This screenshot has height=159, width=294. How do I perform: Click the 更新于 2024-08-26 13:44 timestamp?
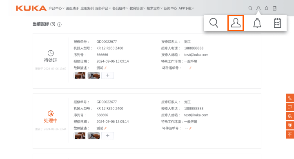point(51,129)
